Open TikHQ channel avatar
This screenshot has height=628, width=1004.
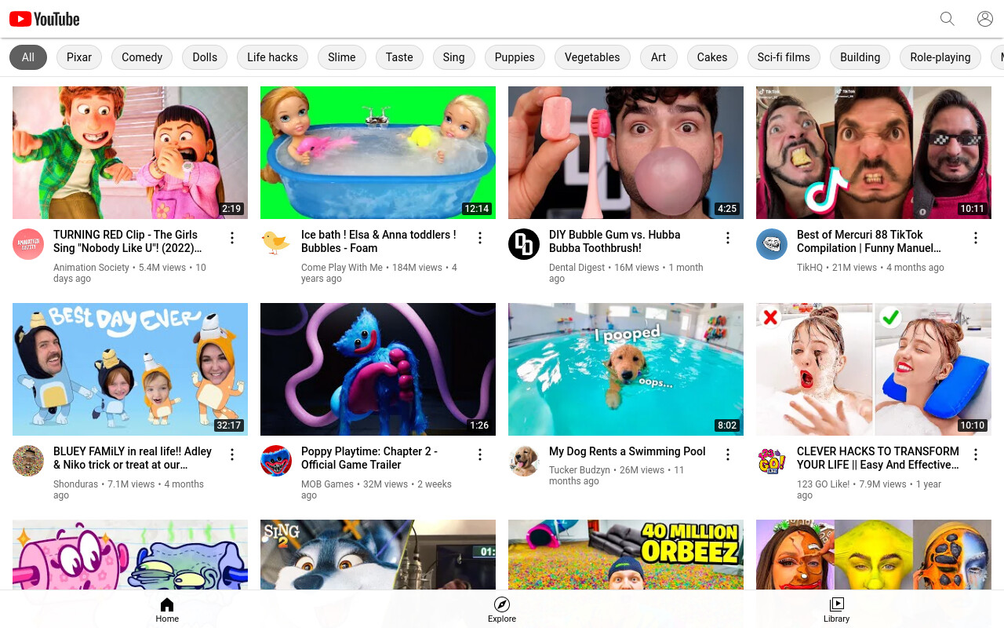coord(772,244)
